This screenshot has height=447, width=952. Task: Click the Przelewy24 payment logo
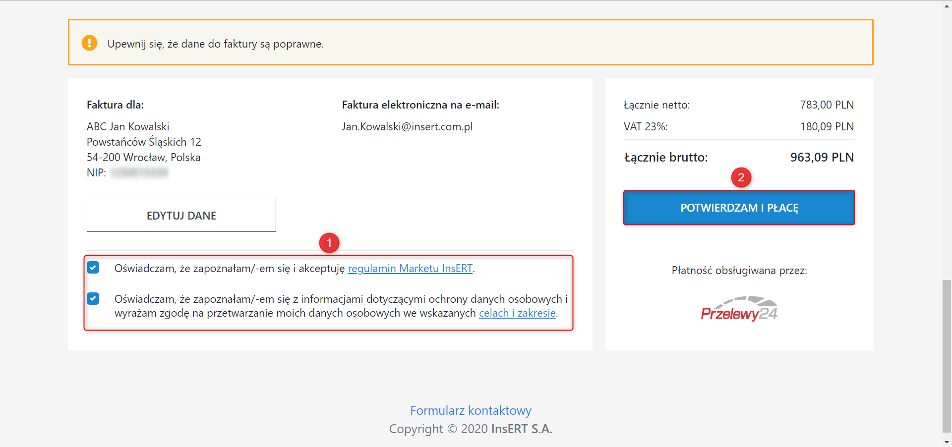[739, 309]
